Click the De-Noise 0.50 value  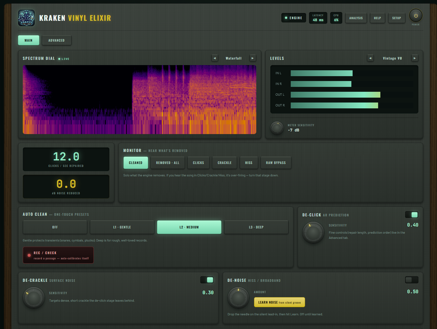coord(413,292)
